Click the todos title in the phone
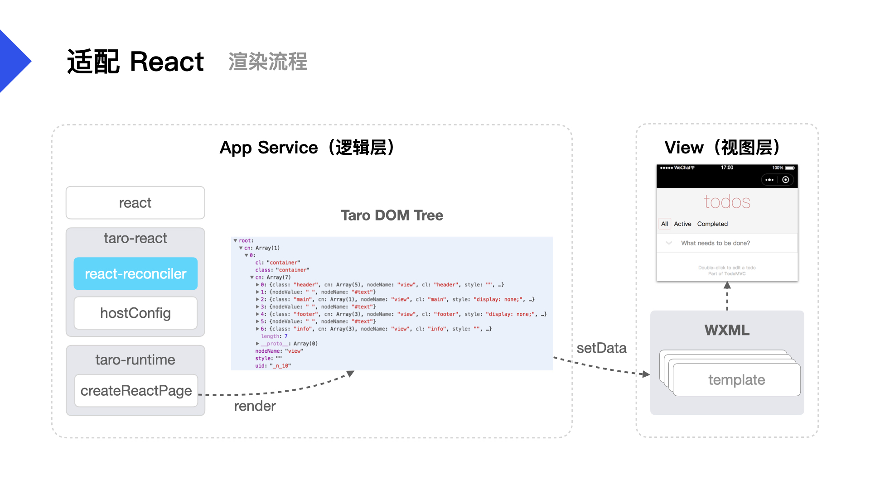The width and height of the screenshot is (870, 489). coord(727,202)
